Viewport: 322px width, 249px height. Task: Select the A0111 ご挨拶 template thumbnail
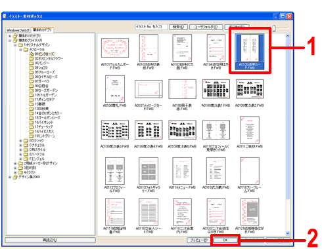click(x=250, y=130)
